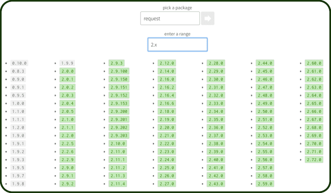Click the arrow submit button beside package field
Viewport: 331px width, 193px height.
tap(207, 18)
